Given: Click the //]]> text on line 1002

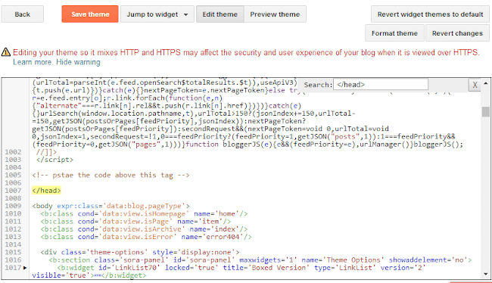Looking at the screenshot, I should (46, 152).
